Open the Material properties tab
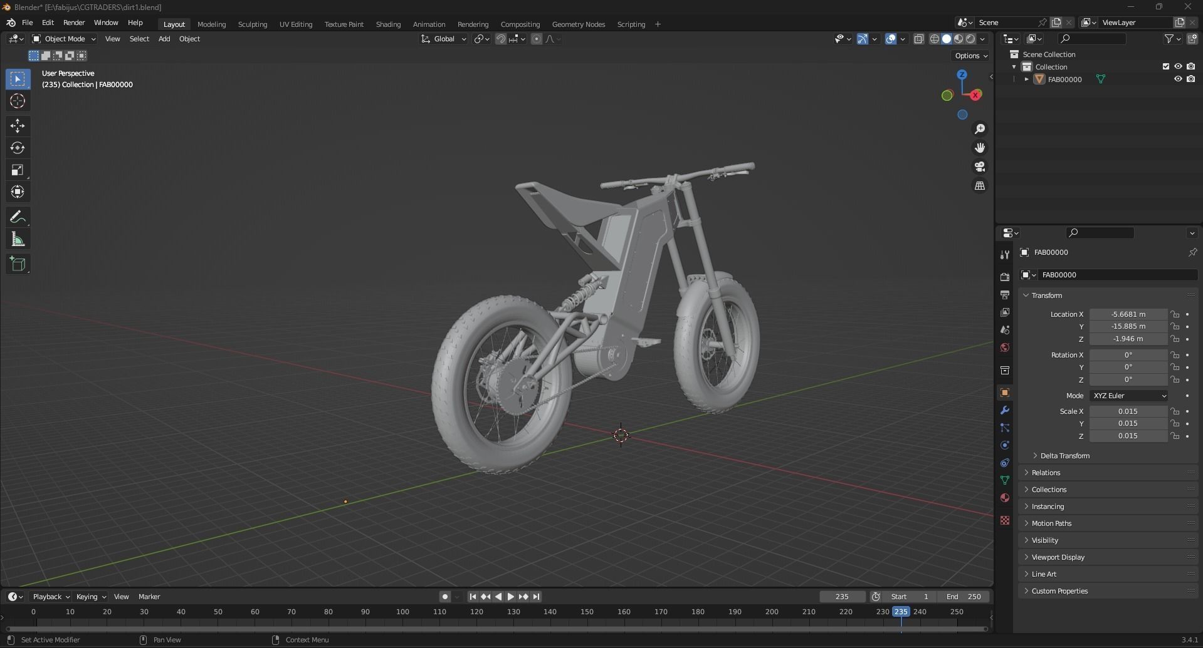 [1005, 498]
